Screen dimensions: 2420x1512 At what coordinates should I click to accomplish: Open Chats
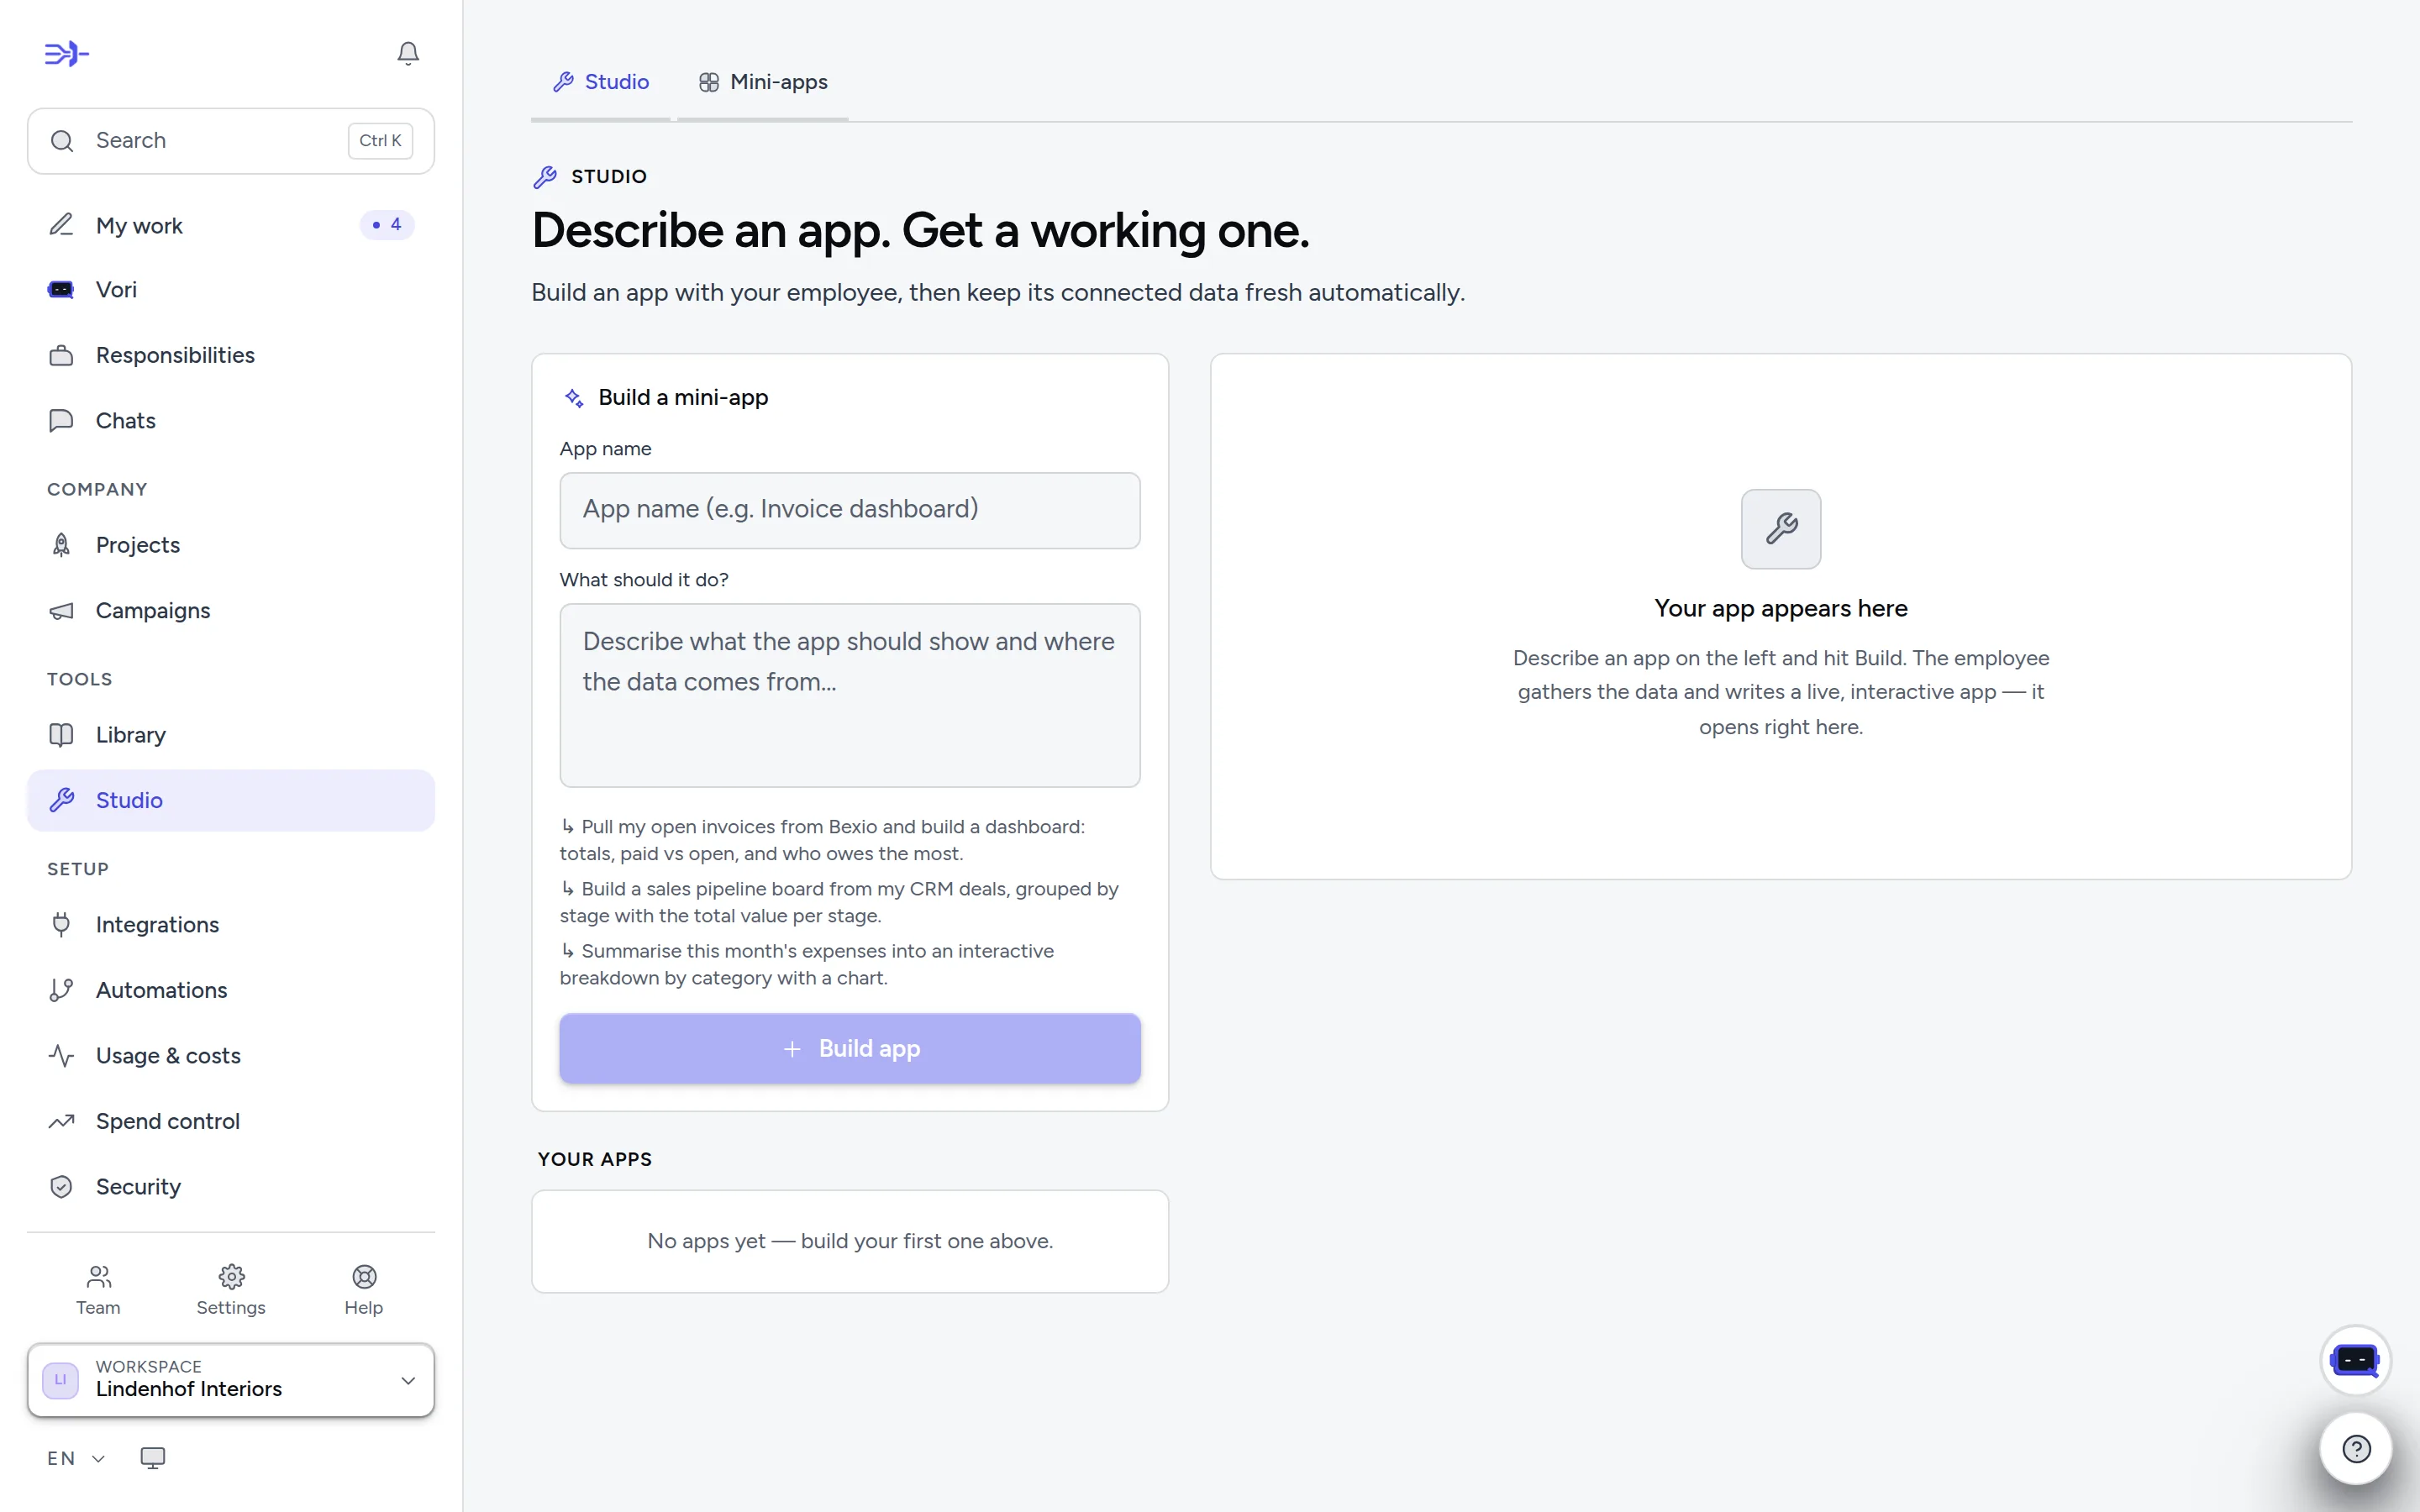pos(231,420)
